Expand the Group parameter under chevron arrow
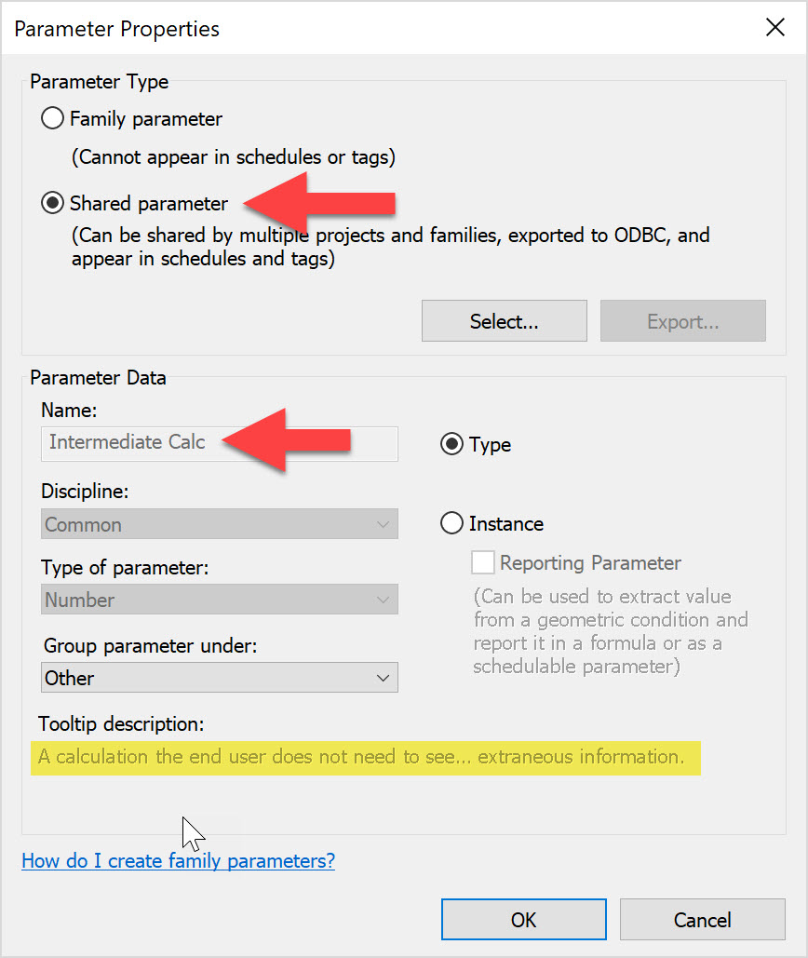This screenshot has width=808, height=958. pos(384,678)
